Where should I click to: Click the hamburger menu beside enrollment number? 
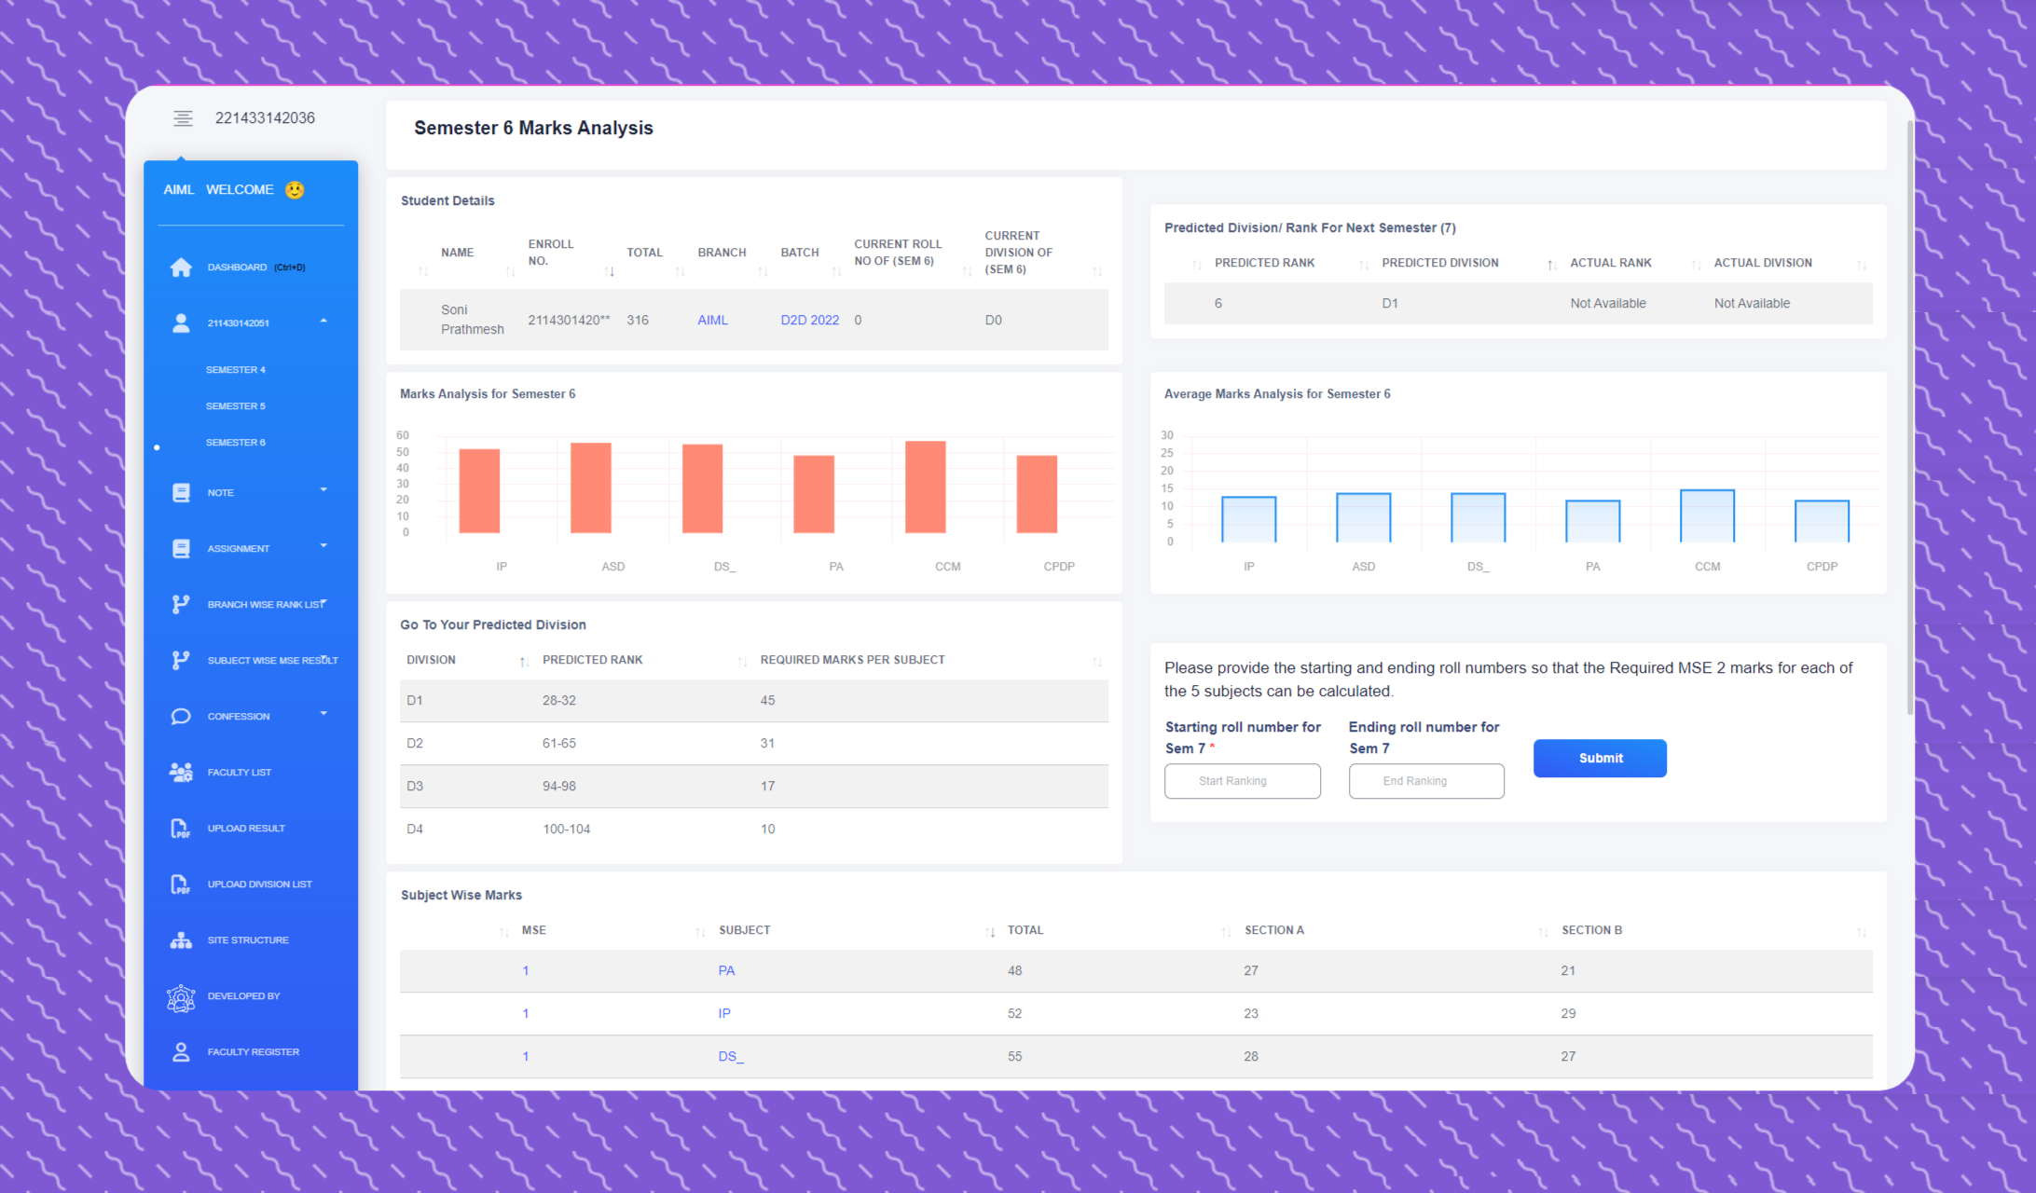(183, 117)
